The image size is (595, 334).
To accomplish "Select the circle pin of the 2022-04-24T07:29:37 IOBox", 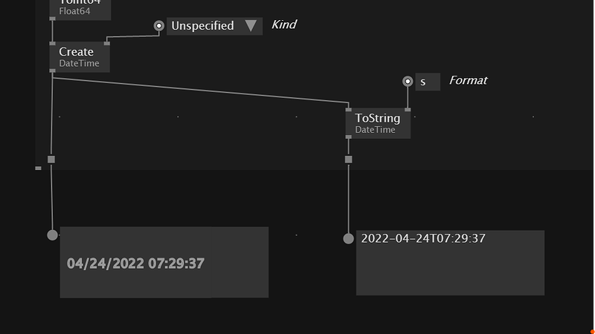I will pos(348,238).
